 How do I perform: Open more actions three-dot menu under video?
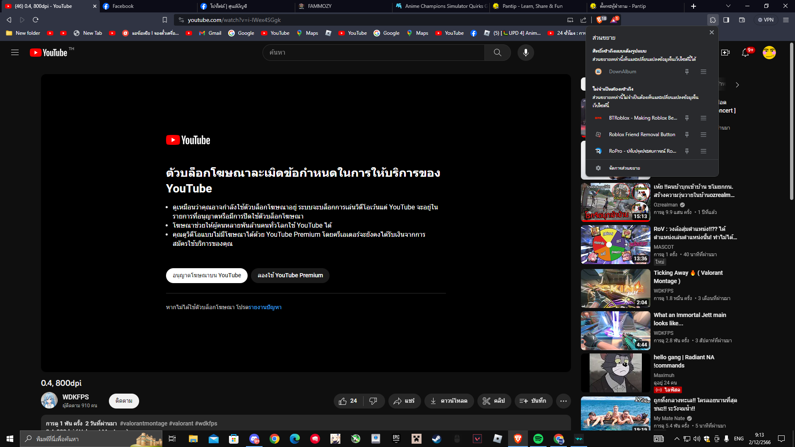pyautogui.click(x=563, y=401)
